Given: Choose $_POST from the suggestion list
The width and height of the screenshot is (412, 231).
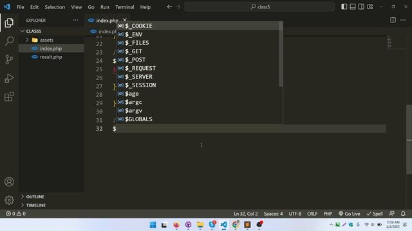Looking at the screenshot, I should [x=198, y=60].
